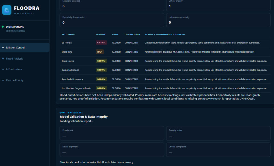
Task: Click the MEDIUM badge for Daya Nueva
Action: pyautogui.click(x=101, y=61)
